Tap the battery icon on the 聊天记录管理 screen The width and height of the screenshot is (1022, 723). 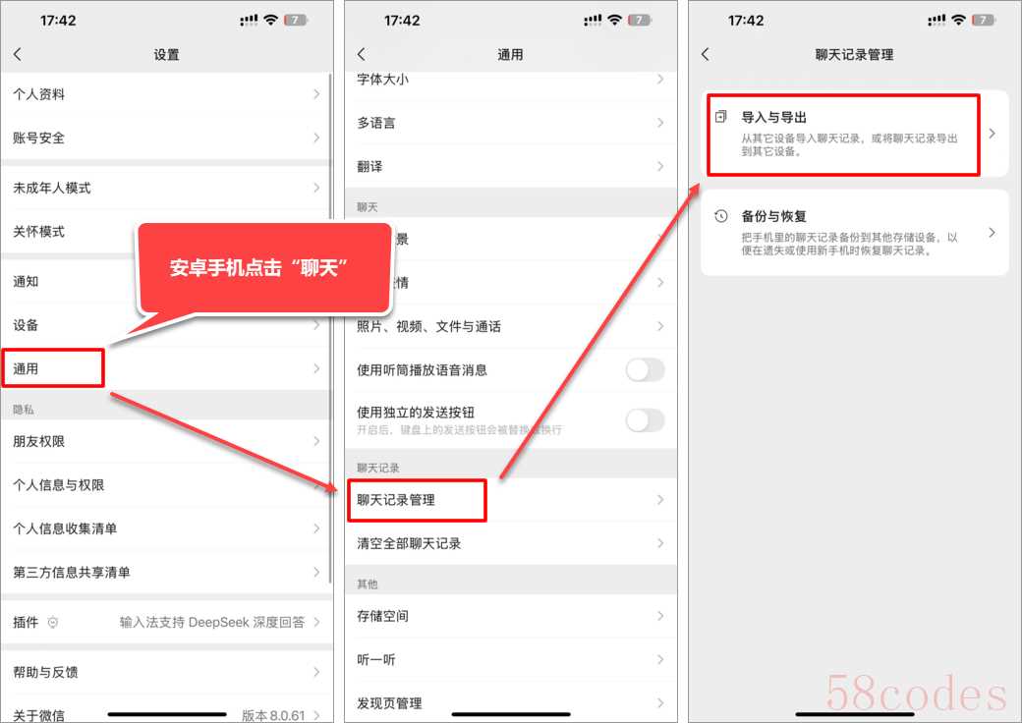(984, 21)
